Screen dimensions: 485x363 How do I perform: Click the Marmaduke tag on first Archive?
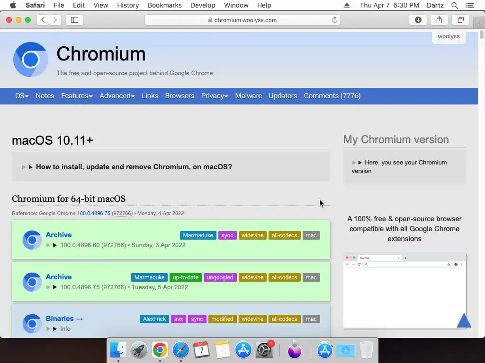(198, 235)
